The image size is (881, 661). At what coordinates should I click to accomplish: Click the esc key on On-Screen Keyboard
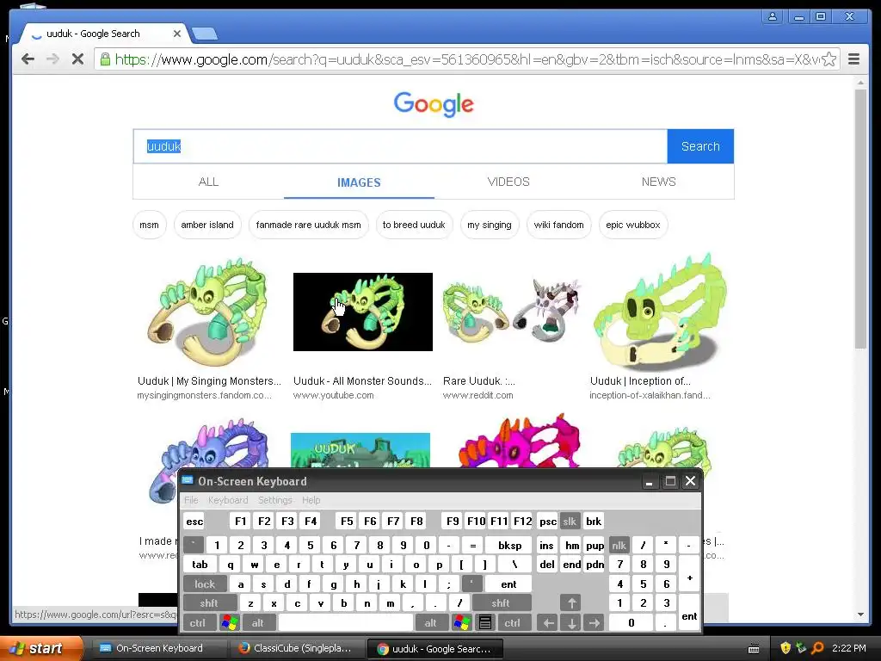[194, 522]
